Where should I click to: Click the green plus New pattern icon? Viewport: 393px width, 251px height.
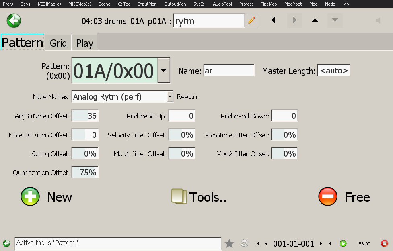[30, 197]
